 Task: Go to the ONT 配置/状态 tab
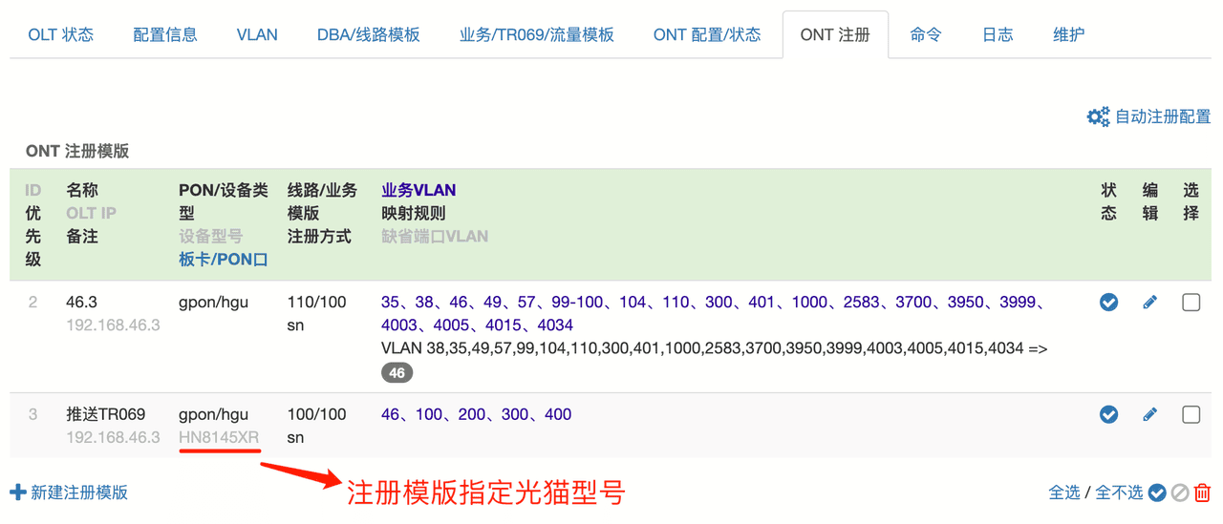(707, 35)
